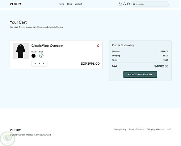This screenshot has height=146, width=181.
Task: Remove Classic Wool Overcoat with trash icon
Action: pyautogui.click(x=98, y=46)
